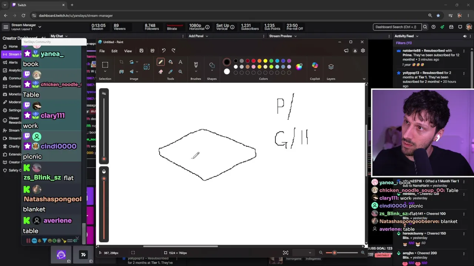Toggle Activity Feed sound speaker icon
474x266 pixels.
[x=465, y=36]
